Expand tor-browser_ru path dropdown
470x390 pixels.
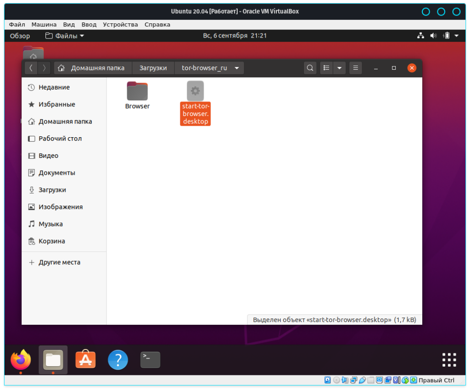237,68
